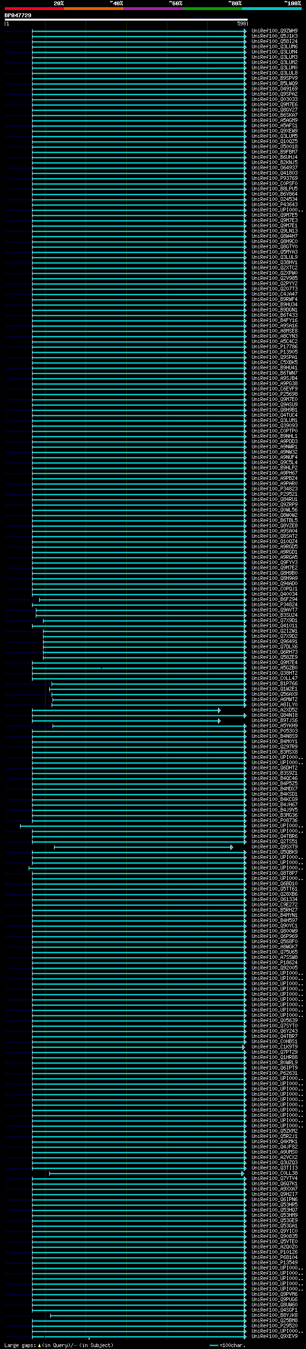Select the UniRef100_Q9SPA2 label
306x1349 pixels.
[274, 94]
